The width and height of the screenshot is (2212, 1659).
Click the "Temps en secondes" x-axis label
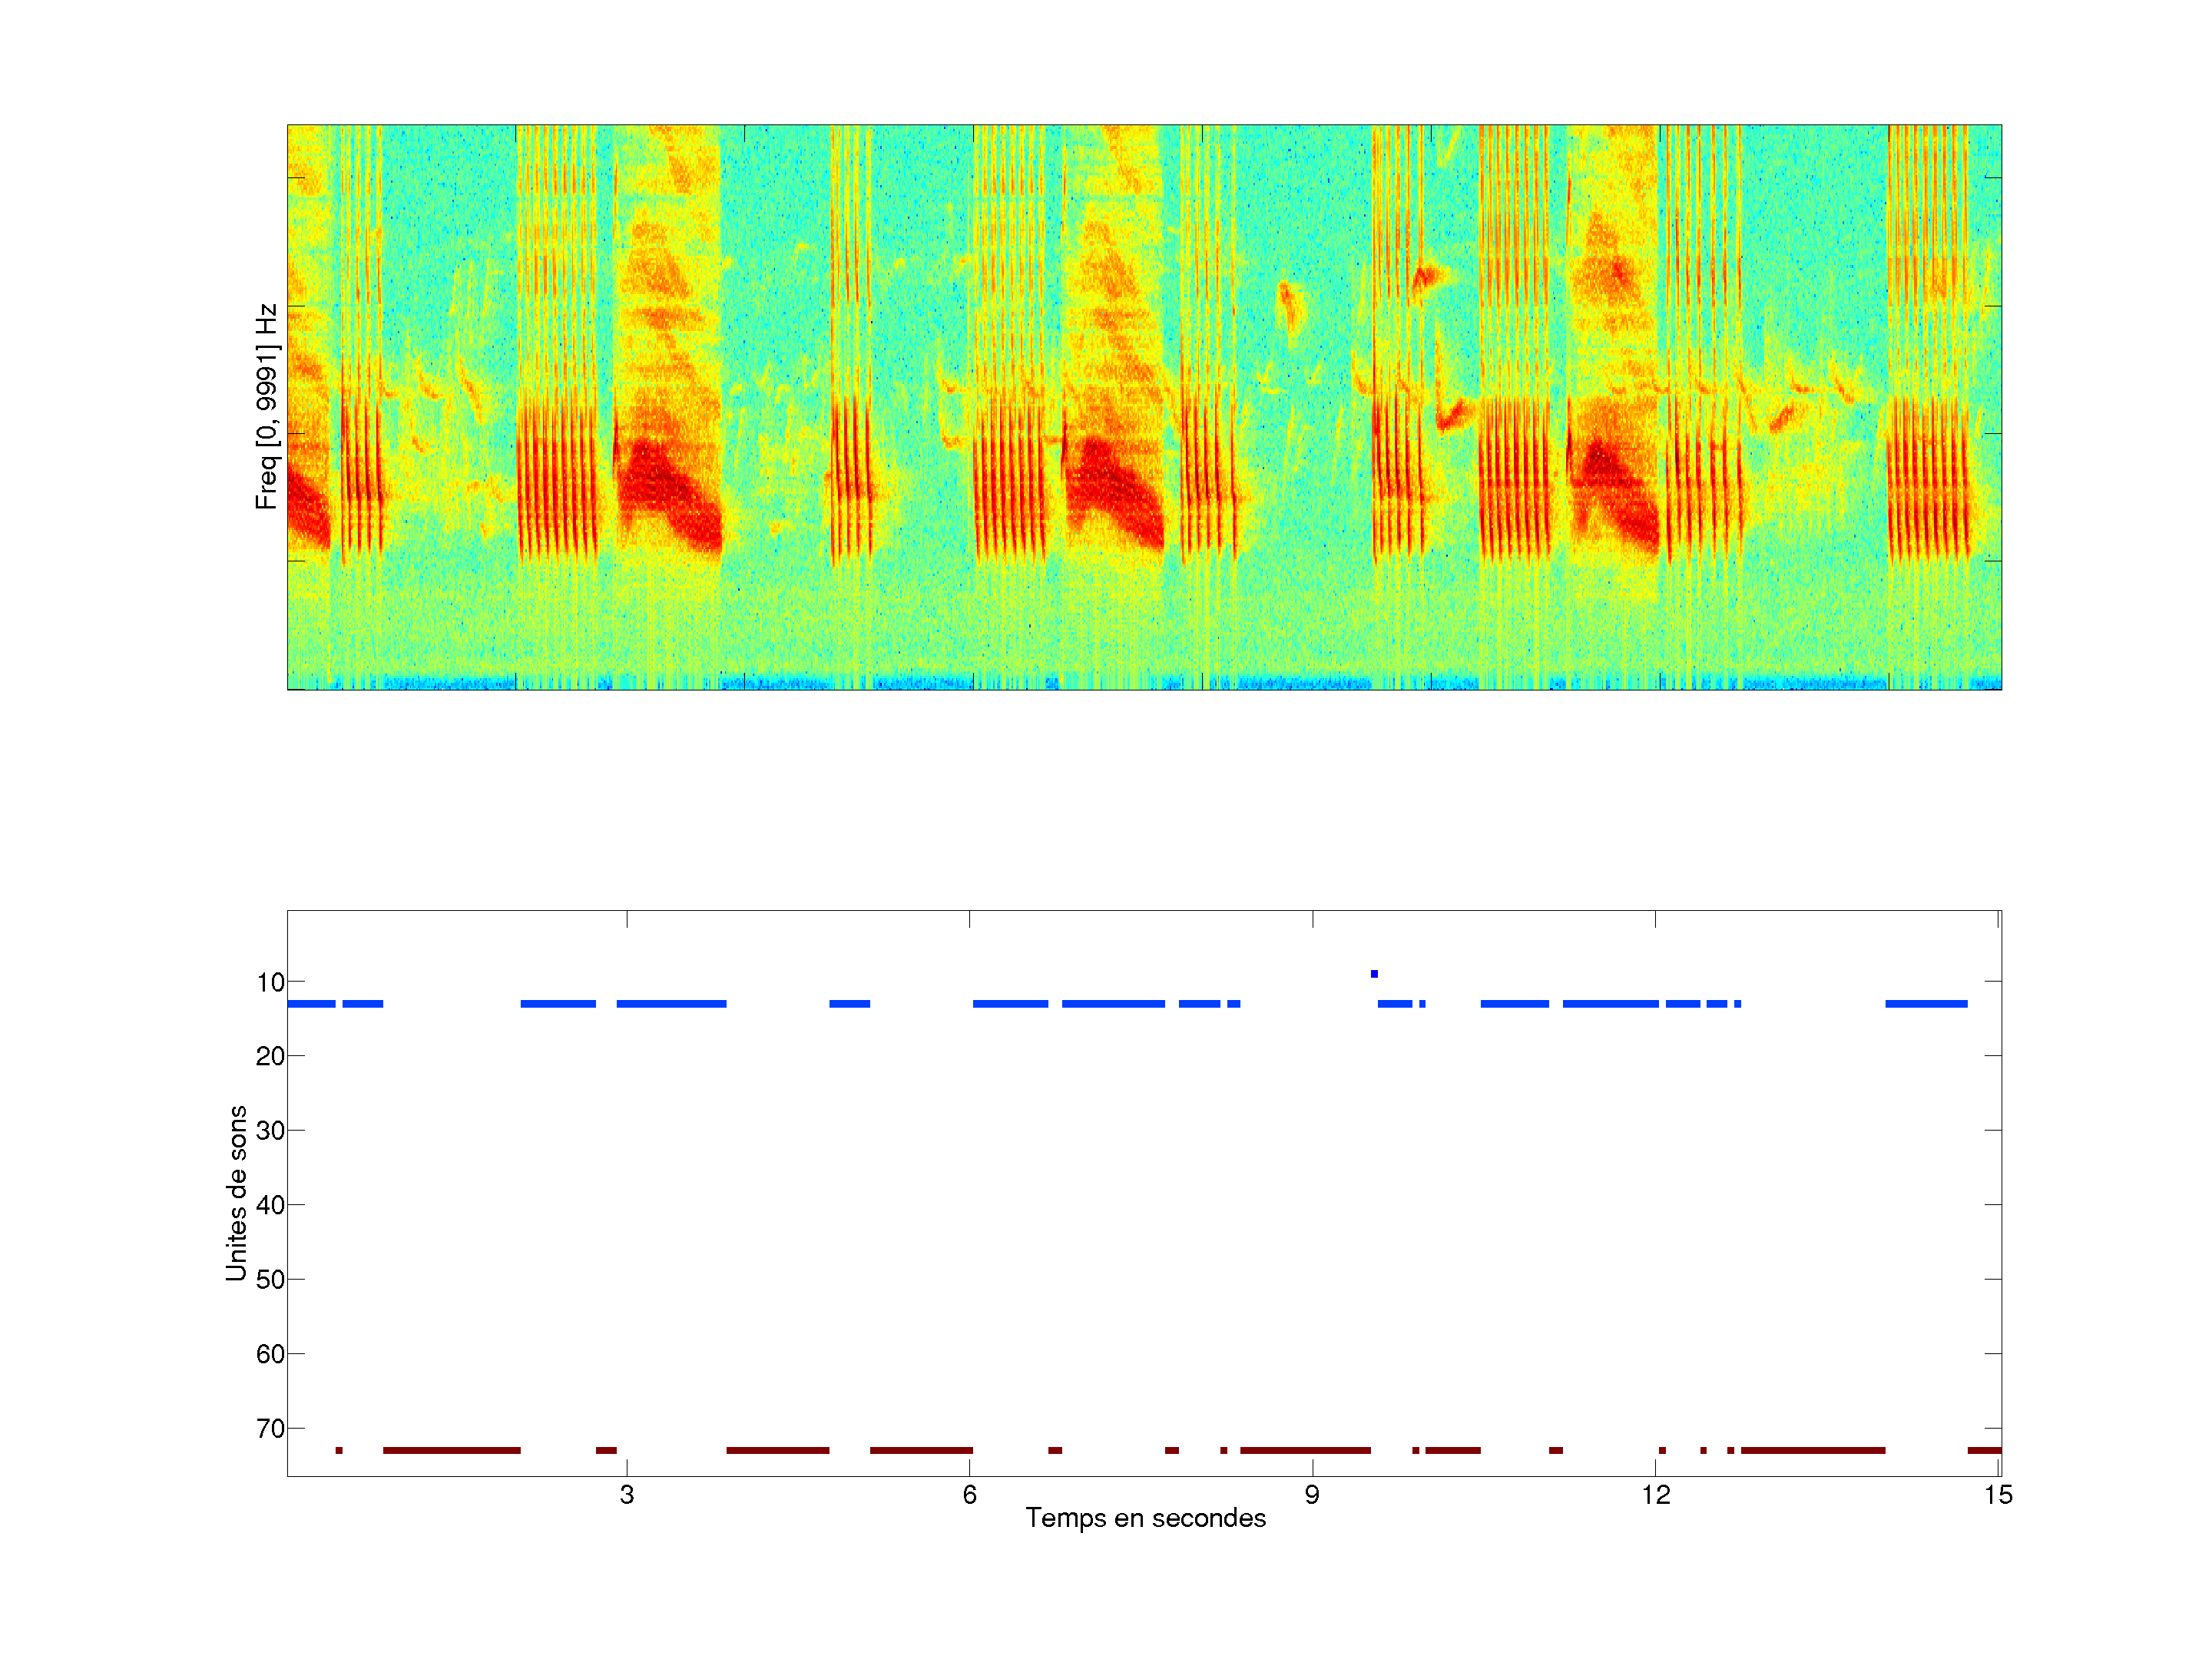click(1145, 1518)
